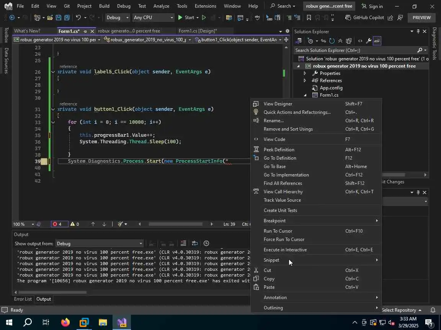
Task: Click the Open File folder icon
Action: click(x=50, y=18)
